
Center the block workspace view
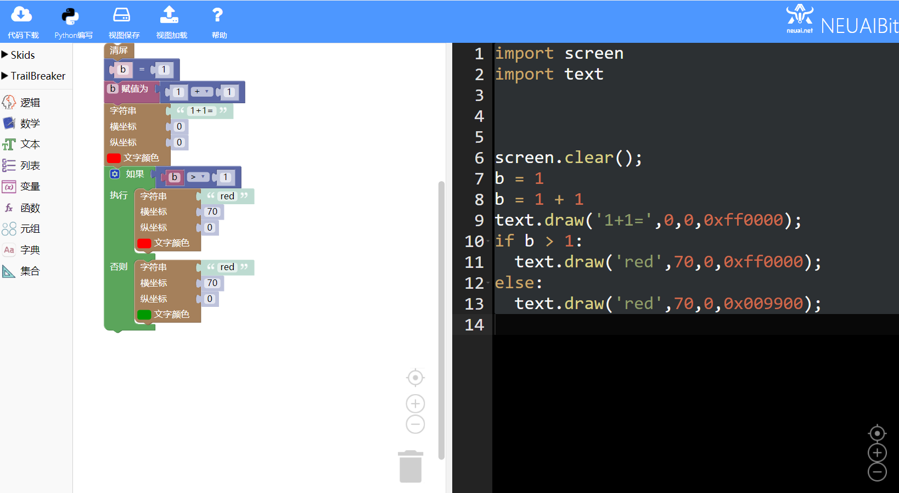tap(415, 378)
